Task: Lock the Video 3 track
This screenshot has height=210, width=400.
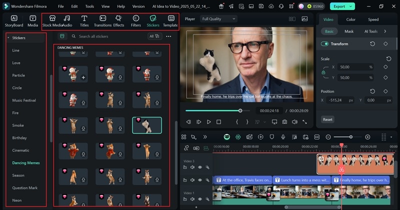Action: tap(185, 167)
